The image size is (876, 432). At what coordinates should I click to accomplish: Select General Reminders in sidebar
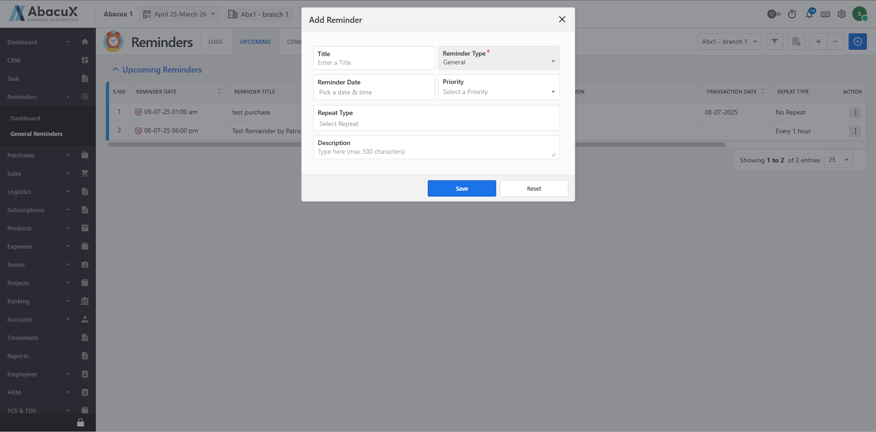pos(37,134)
